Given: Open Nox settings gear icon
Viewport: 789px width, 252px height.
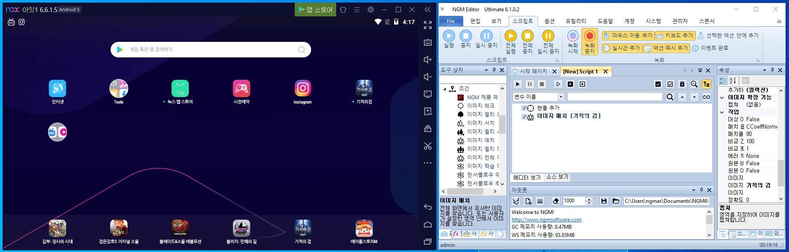Looking at the screenshot, I should click(371, 9).
